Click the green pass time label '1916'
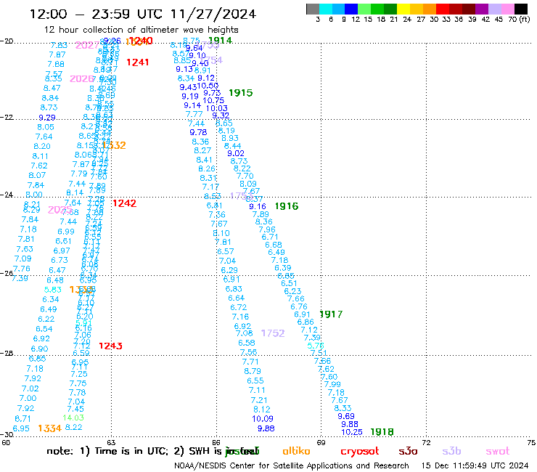Image resolution: width=537 pixels, height=472 pixels. click(287, 206)
